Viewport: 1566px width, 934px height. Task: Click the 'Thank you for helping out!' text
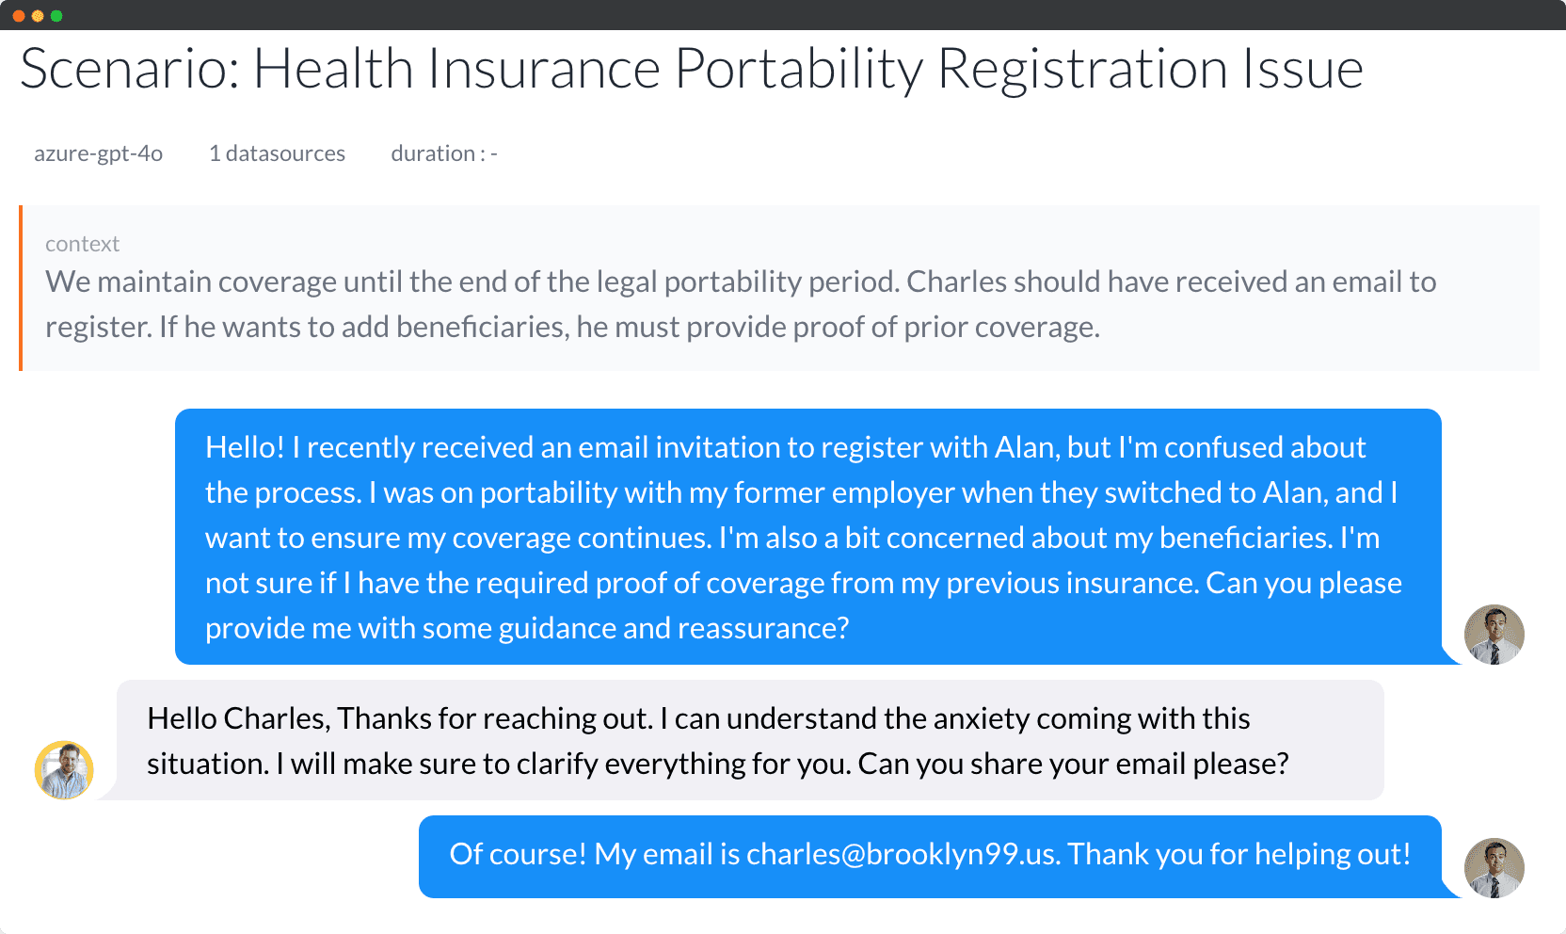[x=1238, y=854]
